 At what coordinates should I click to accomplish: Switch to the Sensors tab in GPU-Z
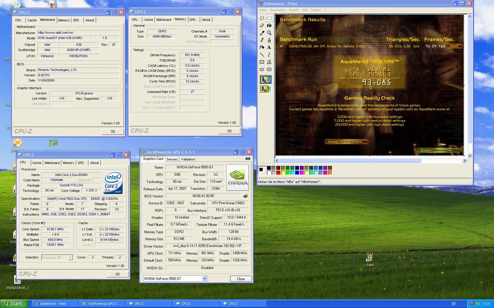click(x=172, y=159)
